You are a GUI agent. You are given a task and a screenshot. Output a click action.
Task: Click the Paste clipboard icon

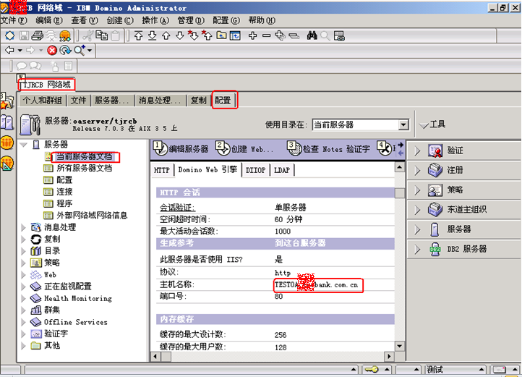115,35
